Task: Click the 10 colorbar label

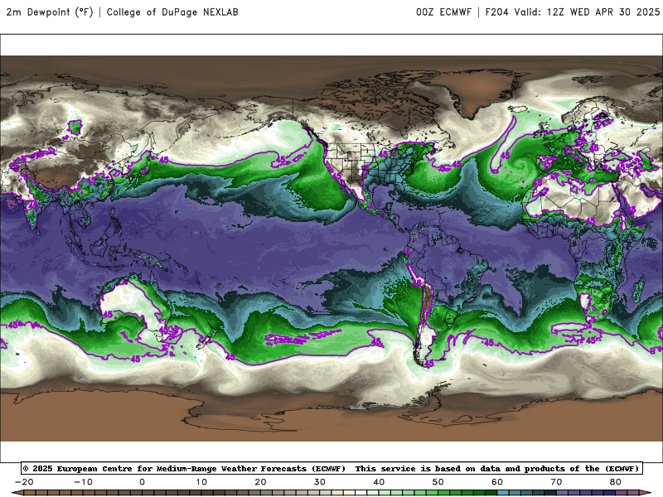Action: click(201, 482)
